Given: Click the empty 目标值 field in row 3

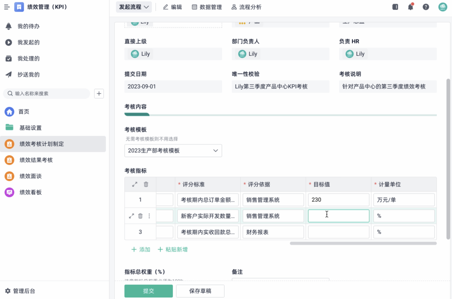Looking at the screenshot, I should click(338, 232).
